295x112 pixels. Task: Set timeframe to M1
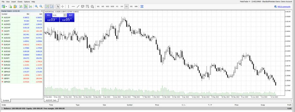coord(98,6)
